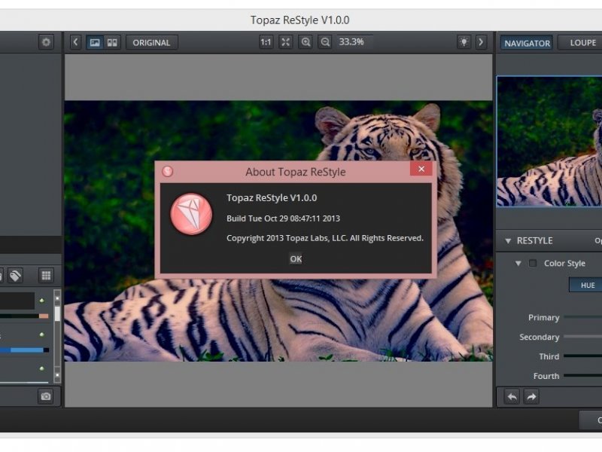Screen dimensions: 602x452
Task: Collapse the Color Style group
Action: click(x=518, y=263)
